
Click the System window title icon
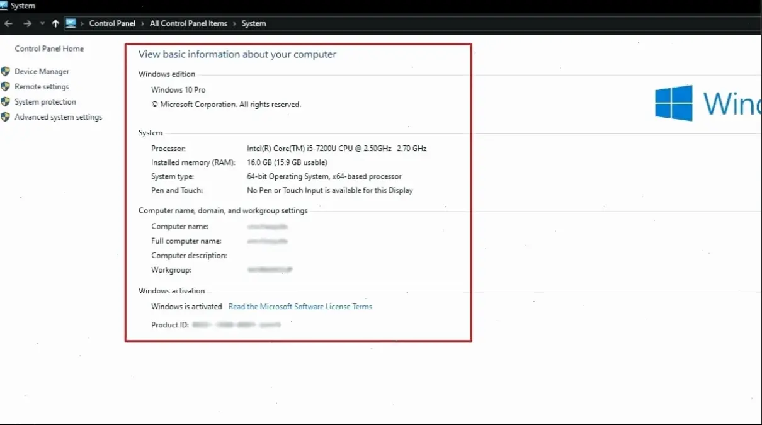point(4,6)
